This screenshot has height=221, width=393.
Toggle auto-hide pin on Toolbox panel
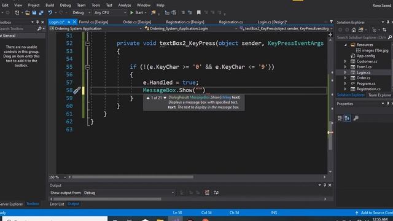coord(37,22)
